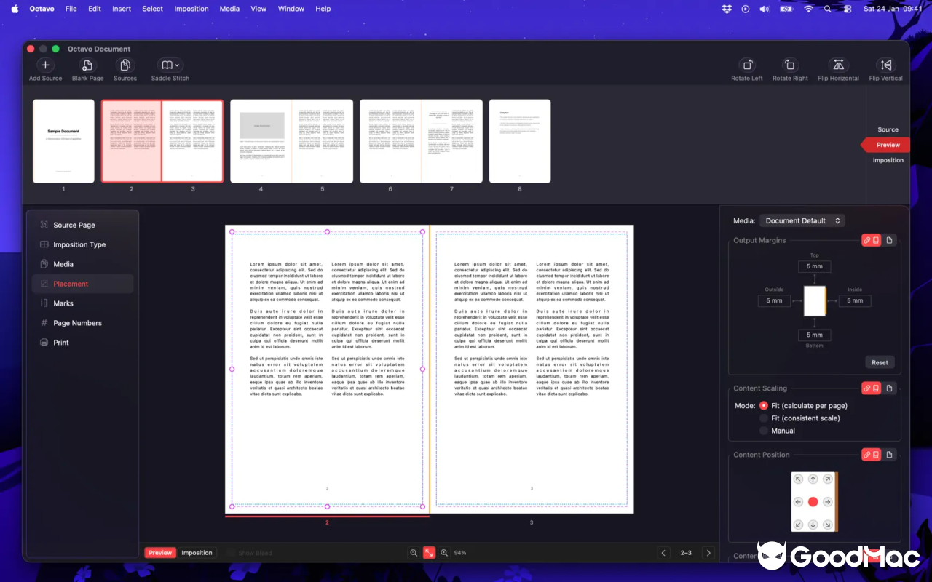The image size is (932, 582).
Task: Go to the next spread with the right arrow
Action: coord(708,552)
